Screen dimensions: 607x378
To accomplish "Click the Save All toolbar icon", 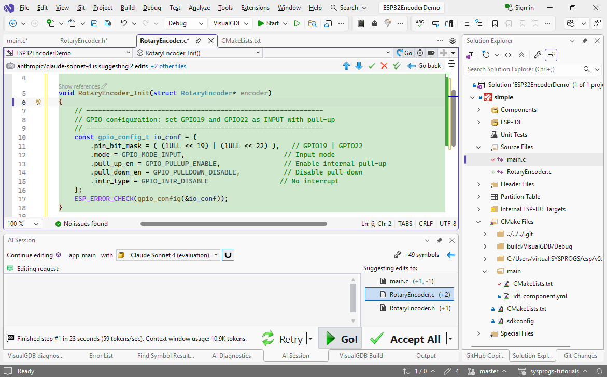I will click(107, 23).
